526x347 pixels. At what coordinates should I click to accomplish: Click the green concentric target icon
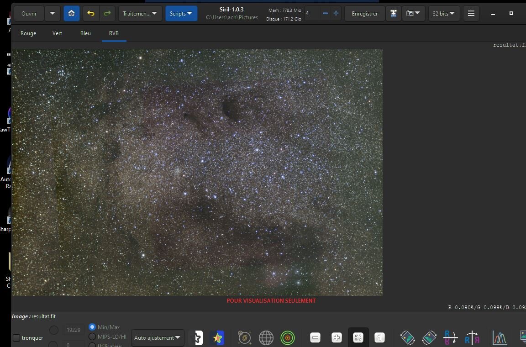(288, 338)
